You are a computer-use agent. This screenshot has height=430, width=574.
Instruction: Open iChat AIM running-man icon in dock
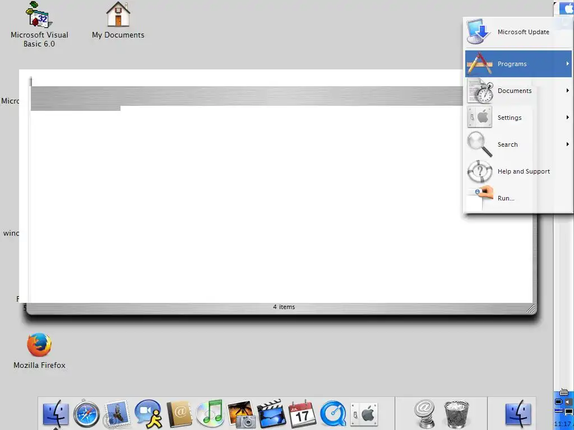(149, 414)
